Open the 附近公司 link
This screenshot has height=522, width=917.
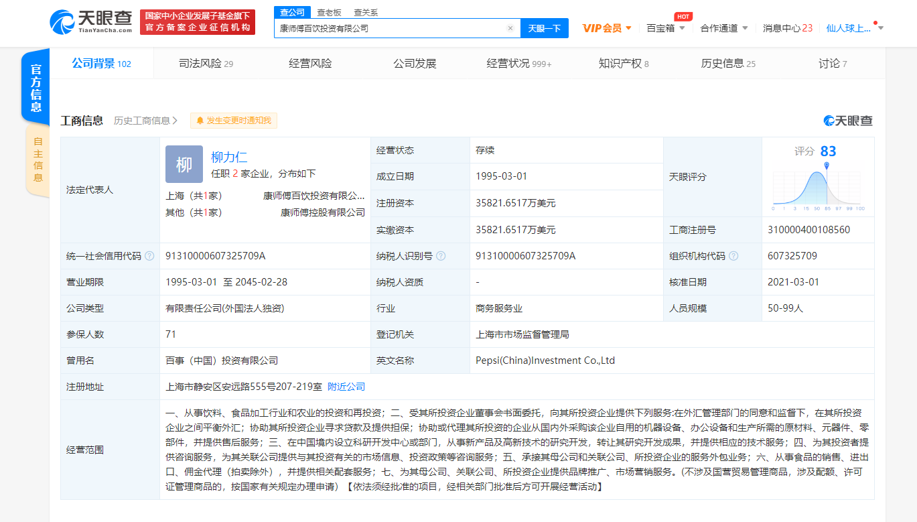click(x=346, y=387)
